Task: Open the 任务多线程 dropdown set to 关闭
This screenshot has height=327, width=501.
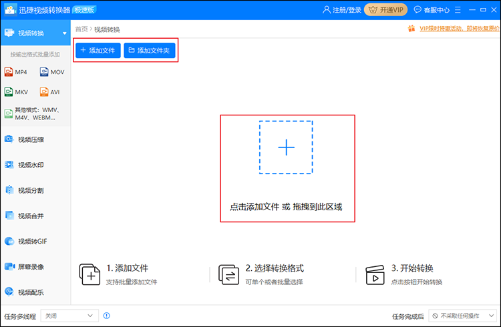Action: coord(69,316)
